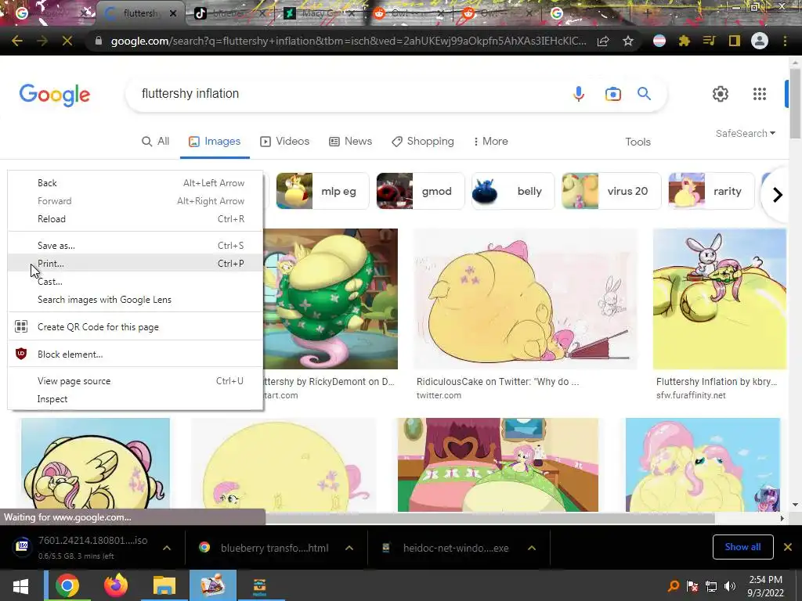Open the media control playlist icon
Image resolution: width=802 pixels, height=601 pixels.
click(x=710, y=41)
